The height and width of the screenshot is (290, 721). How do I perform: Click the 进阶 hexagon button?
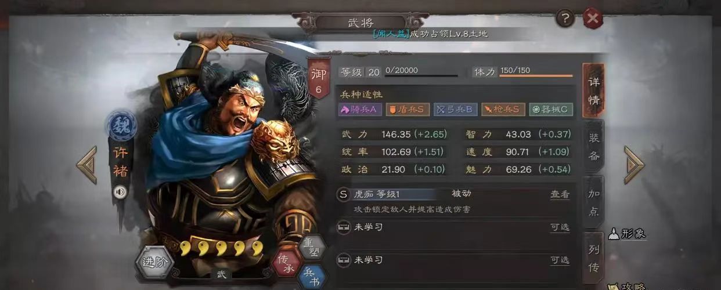point(155,262)
